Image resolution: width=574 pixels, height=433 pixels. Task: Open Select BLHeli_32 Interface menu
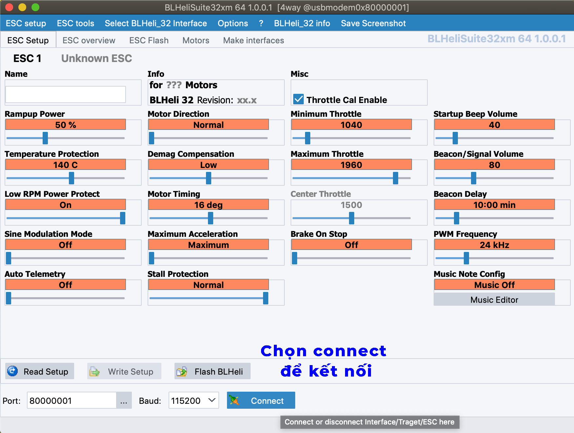click(156, 23)
